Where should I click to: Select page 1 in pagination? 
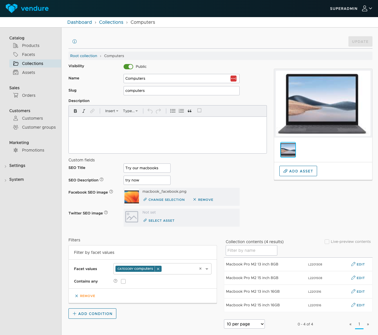[359, 324]
